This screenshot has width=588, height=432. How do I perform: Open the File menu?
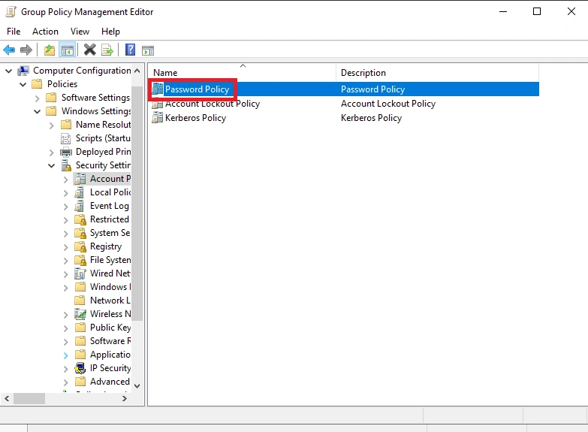(x=14, y=32)
